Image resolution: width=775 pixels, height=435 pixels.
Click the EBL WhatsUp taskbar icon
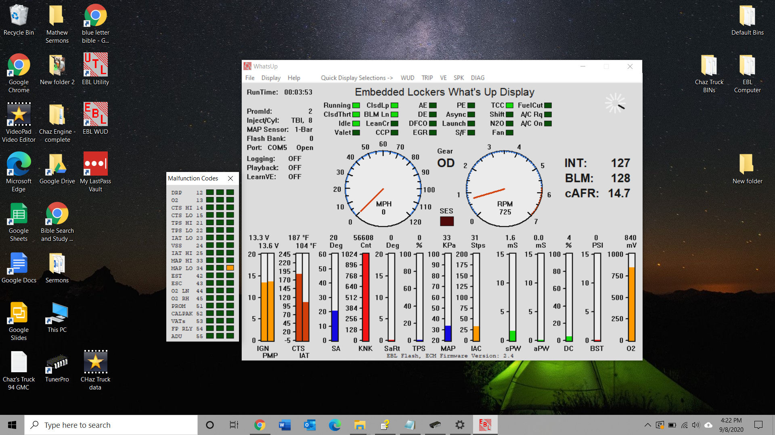click(x=485, y=425)
